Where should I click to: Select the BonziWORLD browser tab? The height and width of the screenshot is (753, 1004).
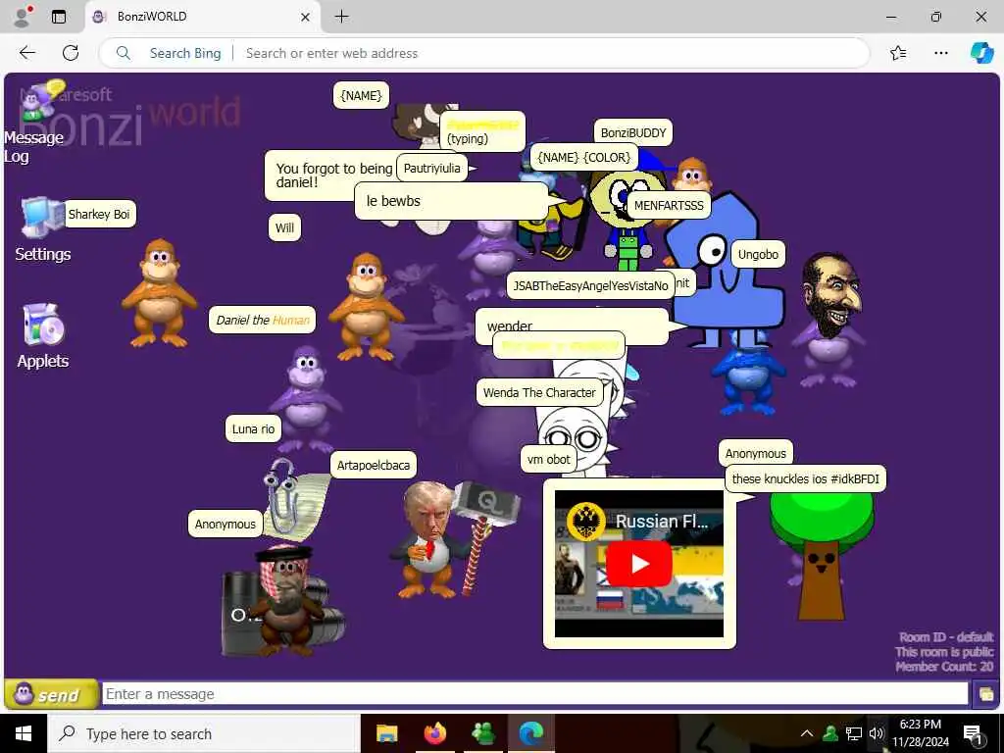pos(203,17)
